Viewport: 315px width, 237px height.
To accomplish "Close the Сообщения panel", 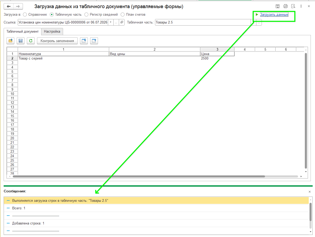I will (310, 192).
